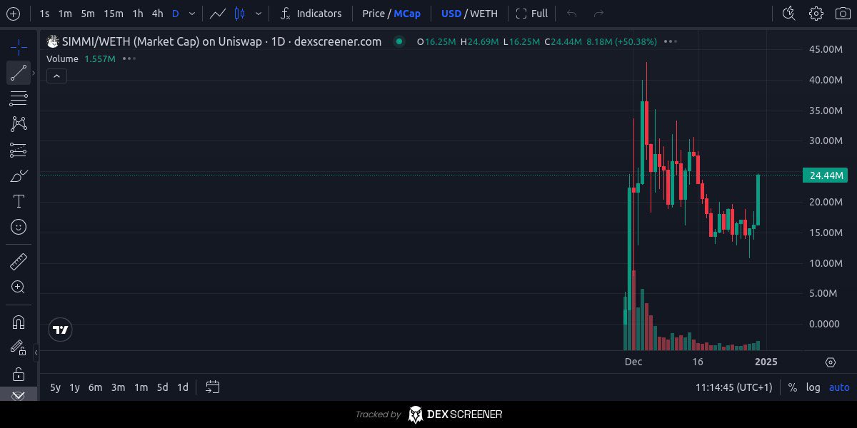Screen dimensions: 857x428
Task: Switch the quote currency to WETH
Action: 484,14
